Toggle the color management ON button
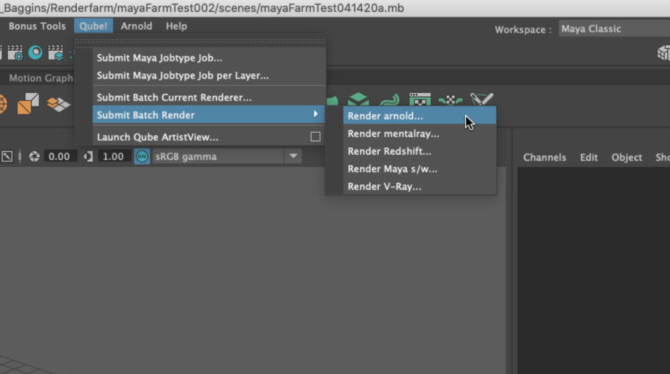 pyautogui.click(x=142, y=157)
